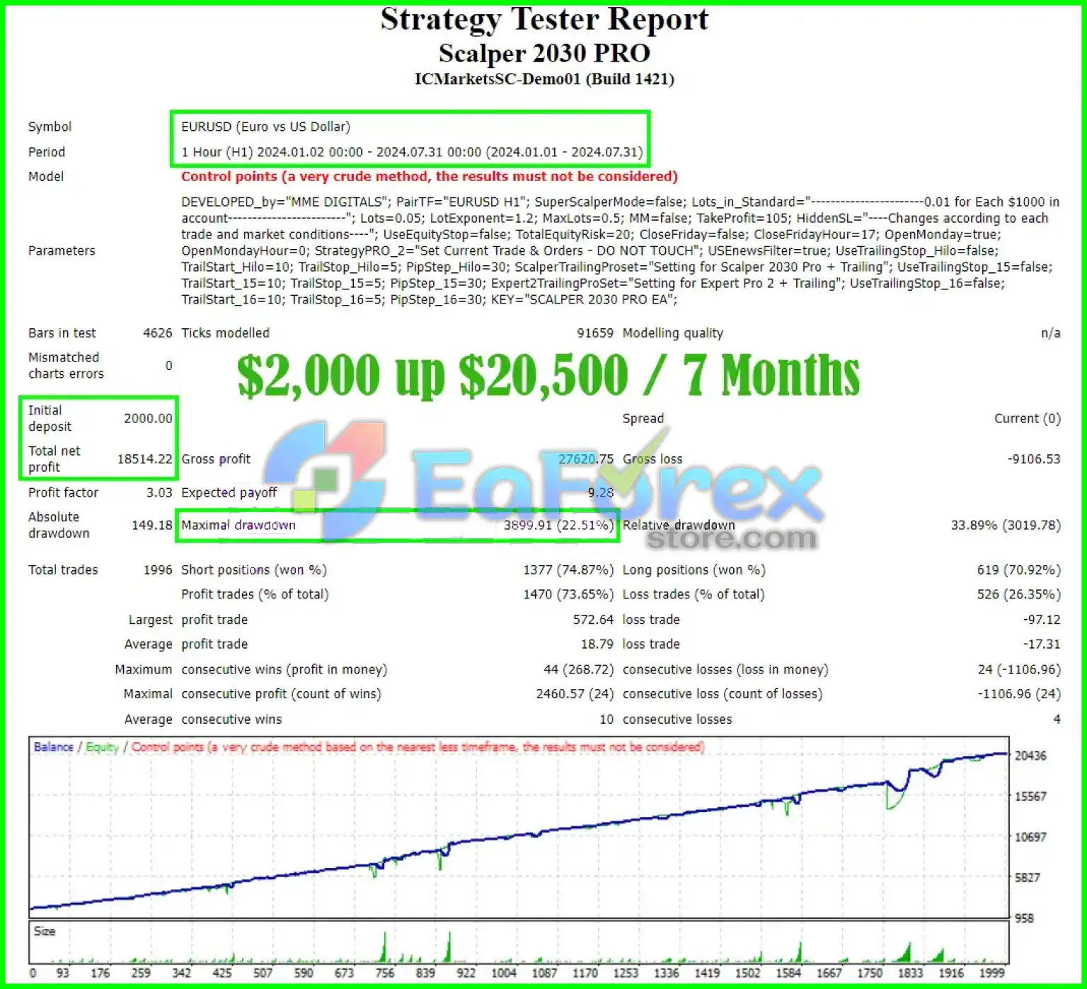Click the Modelling quality 'n/a' value

point(1050,333)
